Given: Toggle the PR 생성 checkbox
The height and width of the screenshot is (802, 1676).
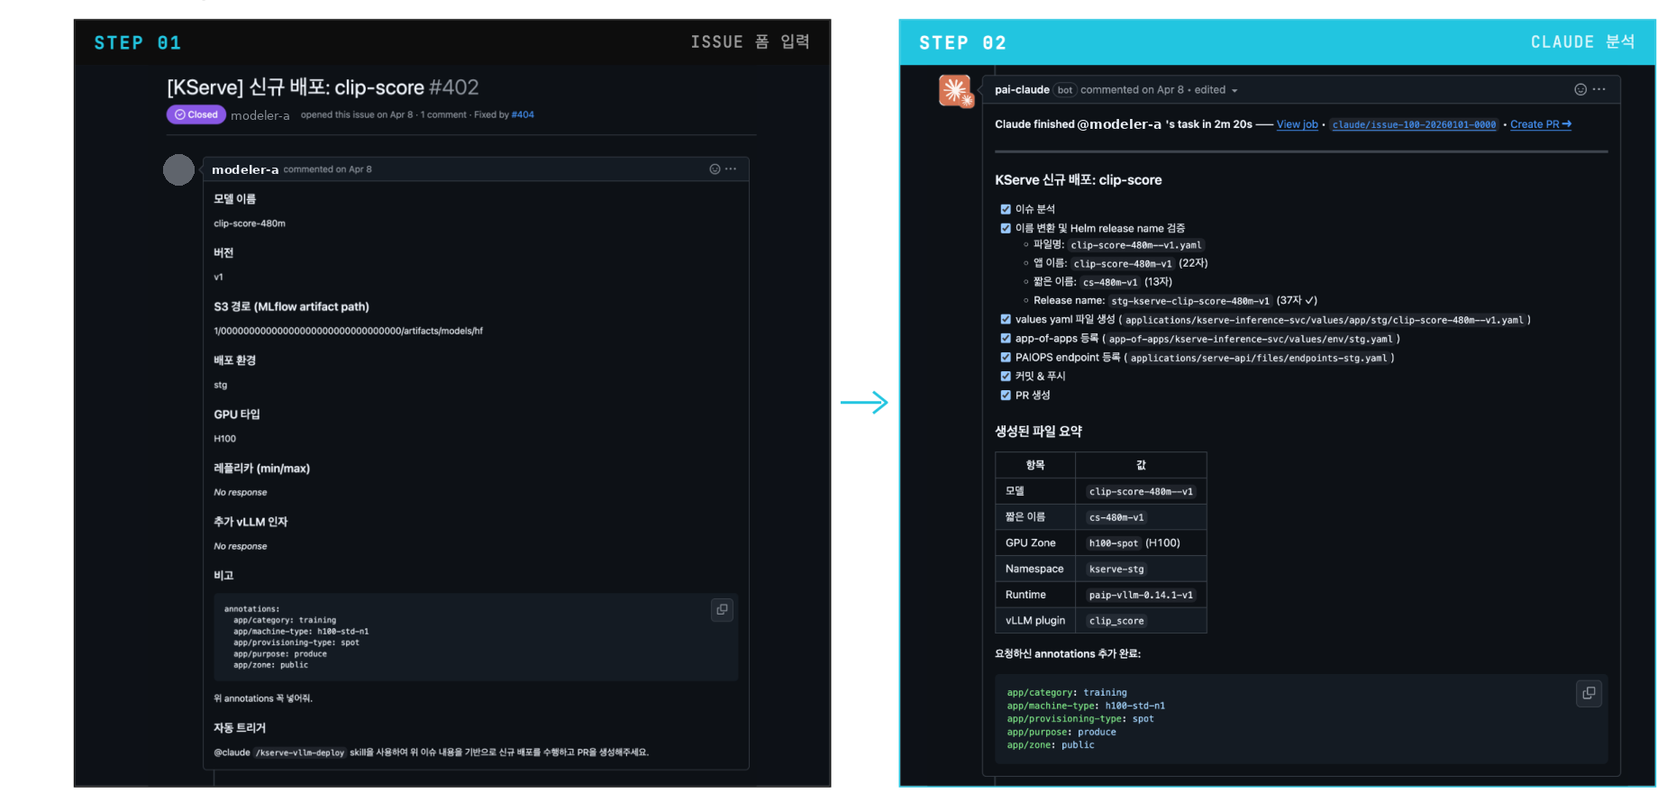Looking at the screenshot, I should click(x=1006, y=395).
